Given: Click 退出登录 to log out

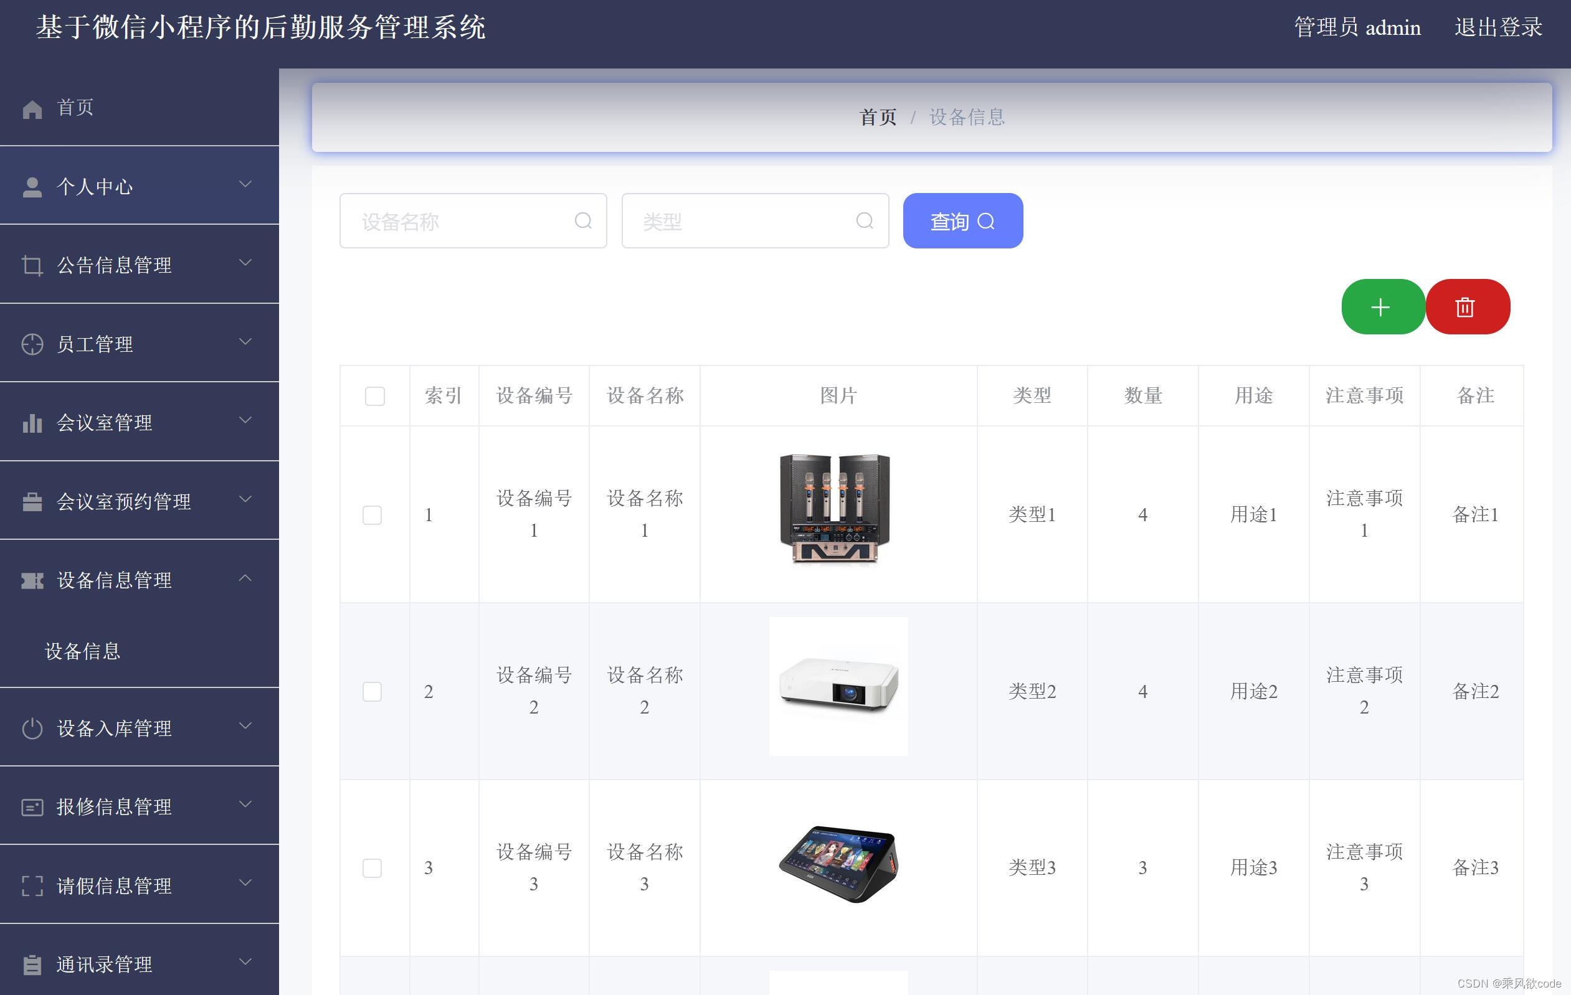Looking at the screenshot, I should coord(1497,27).
